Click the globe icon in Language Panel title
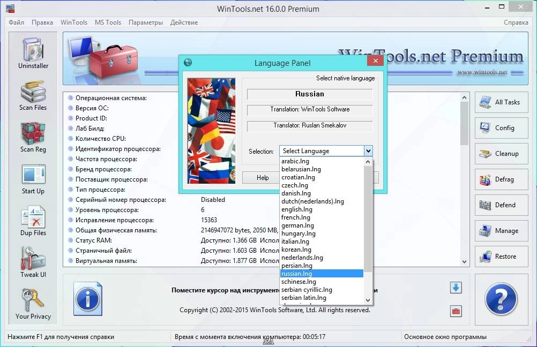This screenshot has width=537, height=347. [x=188, y=63]
